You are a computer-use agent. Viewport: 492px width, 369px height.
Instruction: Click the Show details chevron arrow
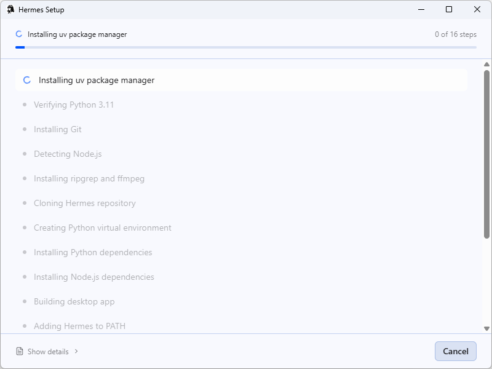(76, 351)
